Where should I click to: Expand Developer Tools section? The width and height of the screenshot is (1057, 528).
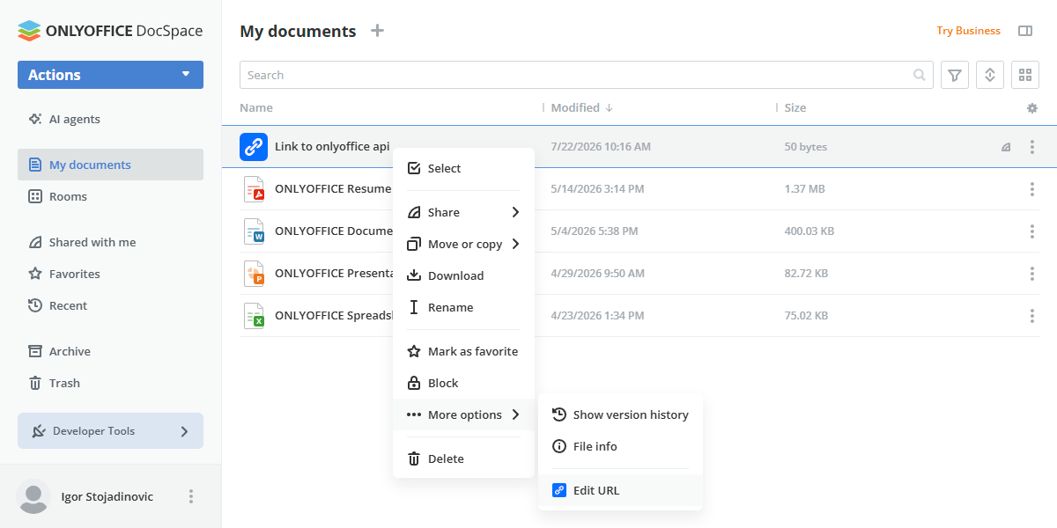pyautogui.click(x=110, y=431)
